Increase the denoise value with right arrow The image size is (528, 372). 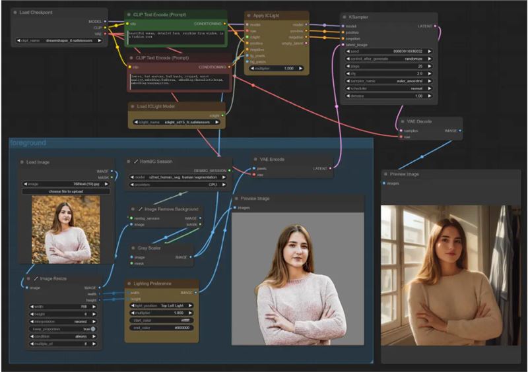click(x=430, y=96)
